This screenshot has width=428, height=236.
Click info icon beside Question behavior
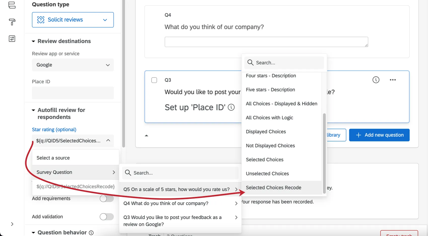91,233
